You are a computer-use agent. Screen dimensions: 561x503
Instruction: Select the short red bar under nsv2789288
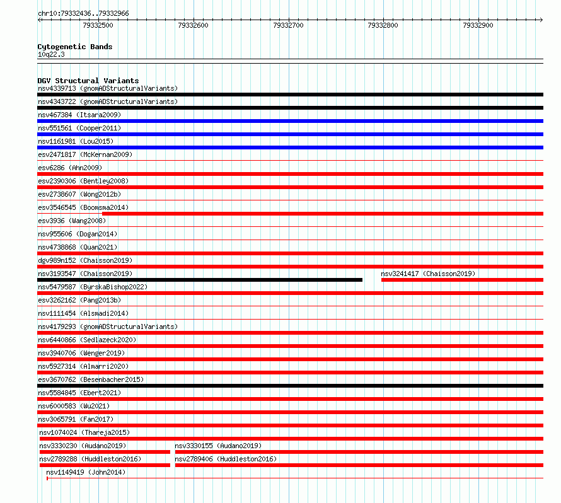point(105,465)
